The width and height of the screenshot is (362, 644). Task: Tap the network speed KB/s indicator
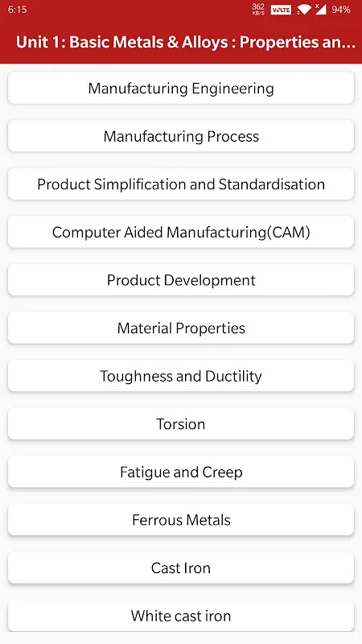pos(258,10)
